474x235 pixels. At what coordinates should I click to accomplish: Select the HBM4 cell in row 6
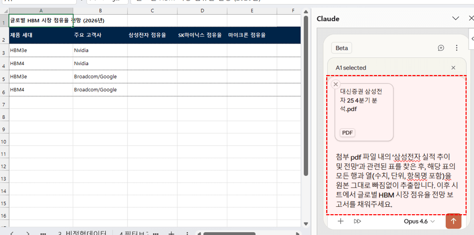click(x=41, y=90)
